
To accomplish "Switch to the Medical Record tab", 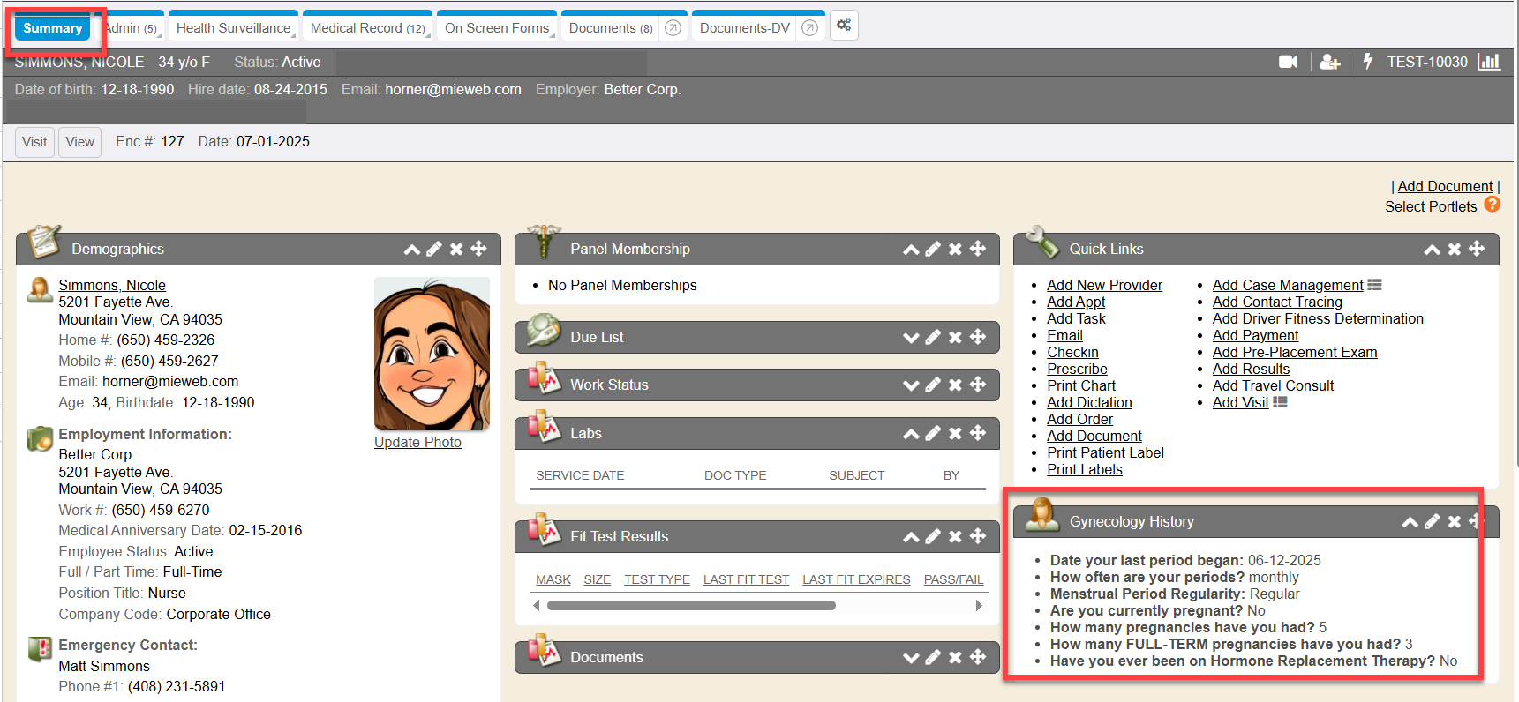I will point(366,28).
